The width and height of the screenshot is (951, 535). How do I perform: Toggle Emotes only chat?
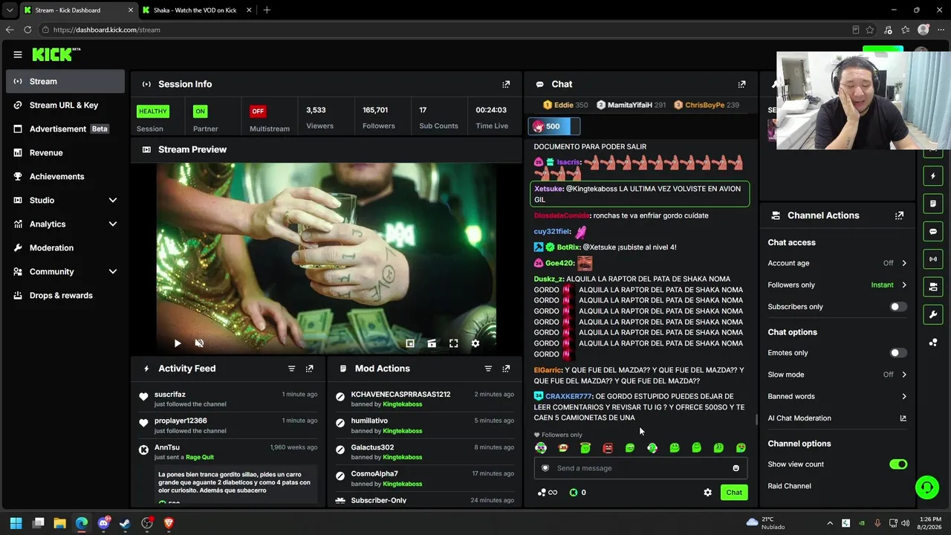click(898, 353)
